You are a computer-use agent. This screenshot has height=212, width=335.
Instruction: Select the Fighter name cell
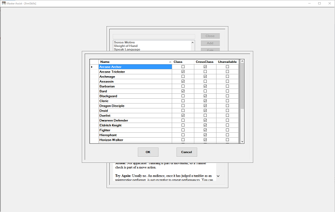[135, 130]
